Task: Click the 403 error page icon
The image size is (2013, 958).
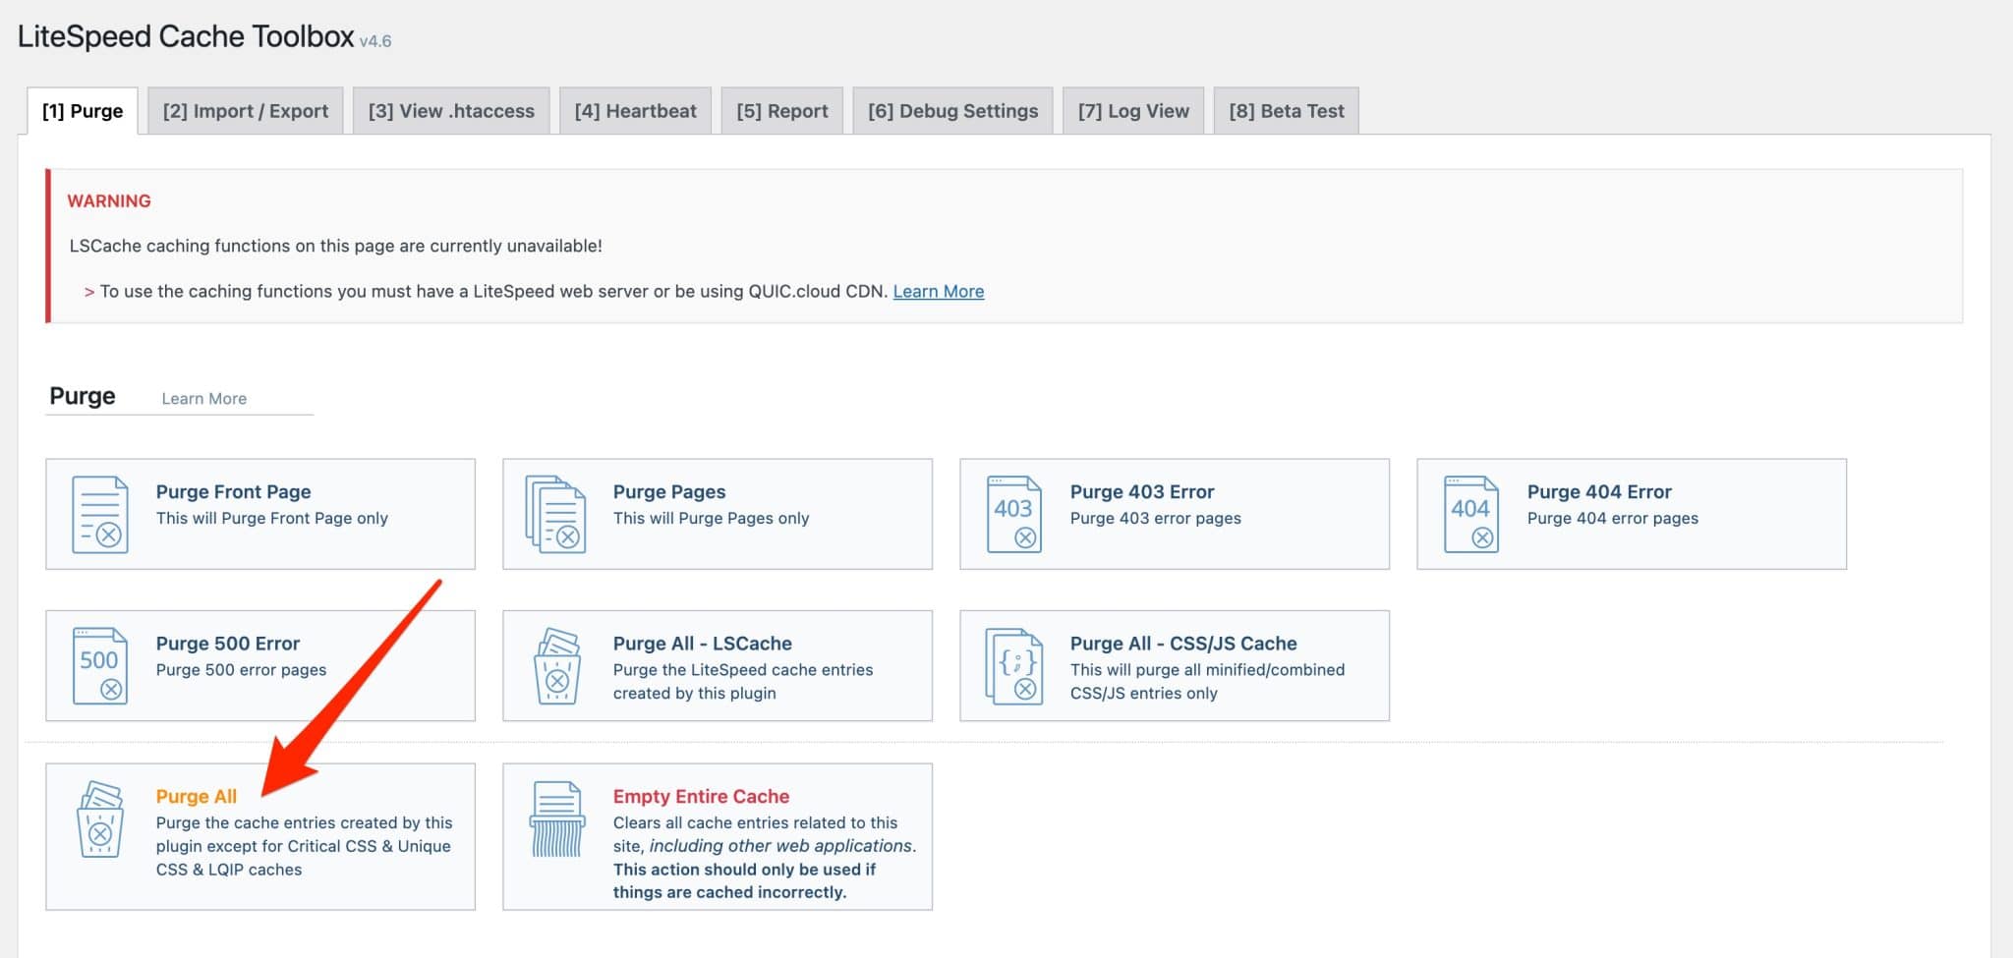Action: (x=1013, y=514)
